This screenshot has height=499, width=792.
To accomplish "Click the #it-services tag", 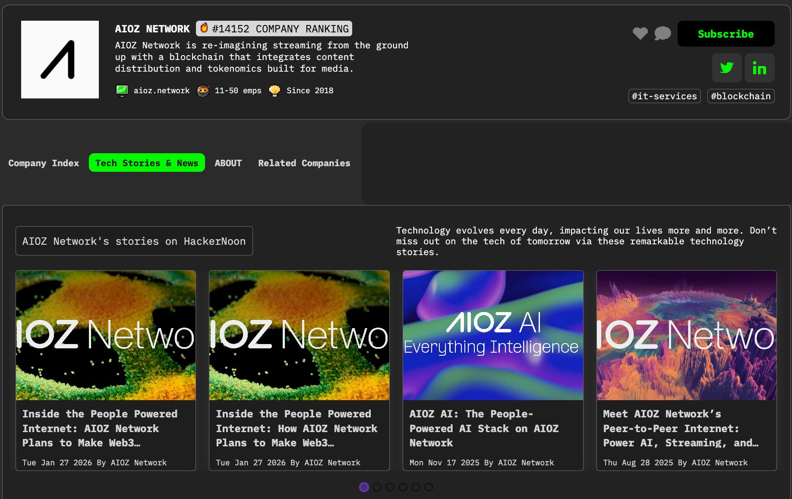I will click(x=664, y=96).
